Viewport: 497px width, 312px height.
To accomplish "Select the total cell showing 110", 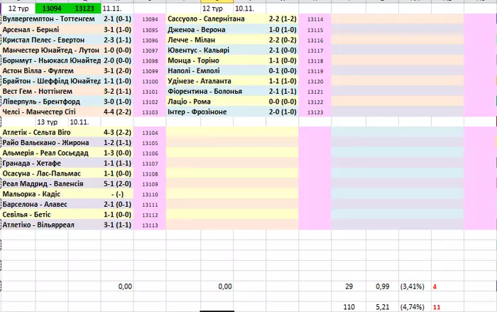I will coord(349,307).
